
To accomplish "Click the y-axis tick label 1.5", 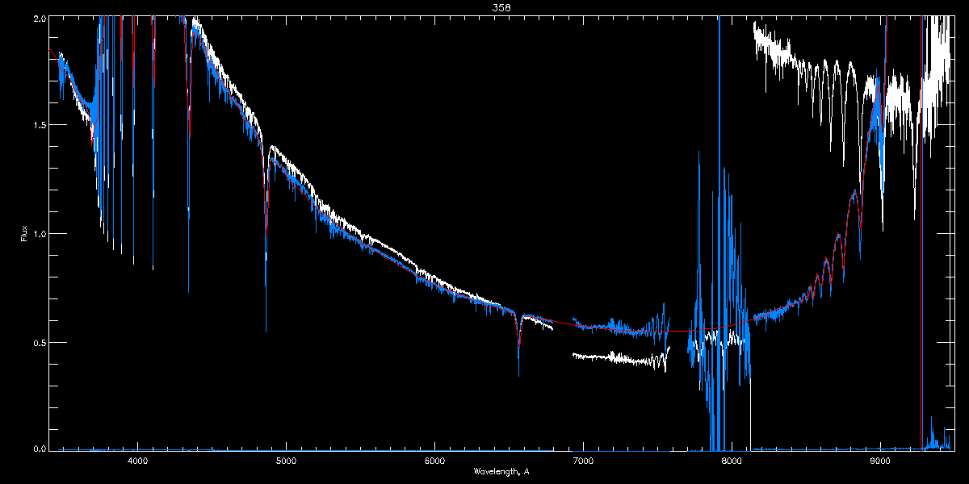I will tap(38, 125).
